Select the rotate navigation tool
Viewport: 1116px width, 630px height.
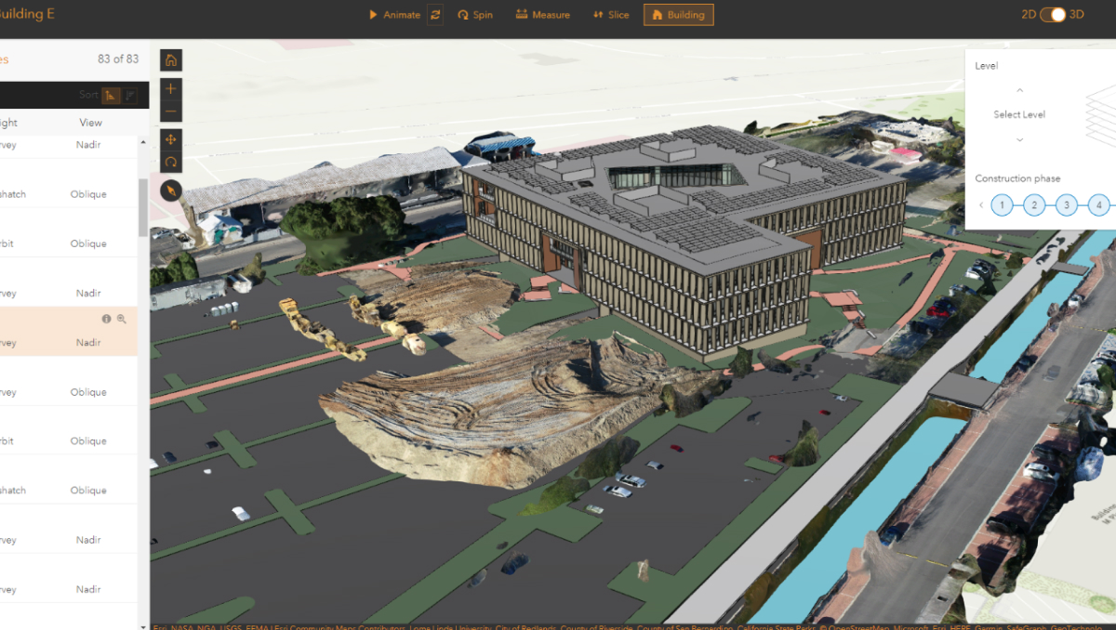coord(171,162)
